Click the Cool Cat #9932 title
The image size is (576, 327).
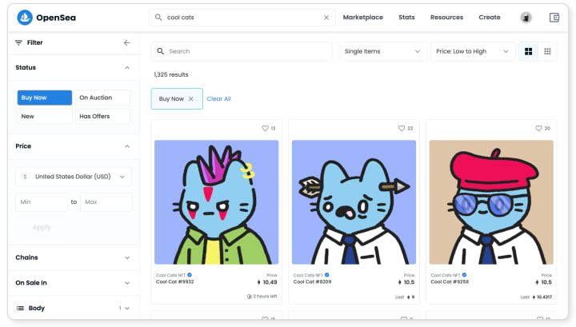coord(175,282)
